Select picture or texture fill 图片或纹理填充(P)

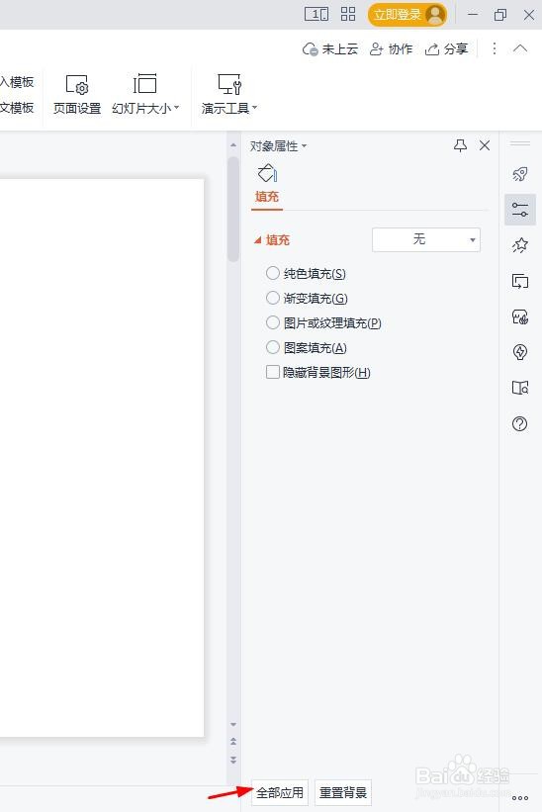(x=323, y=323)
